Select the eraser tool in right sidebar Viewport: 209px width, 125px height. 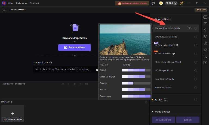coord(205,50)
